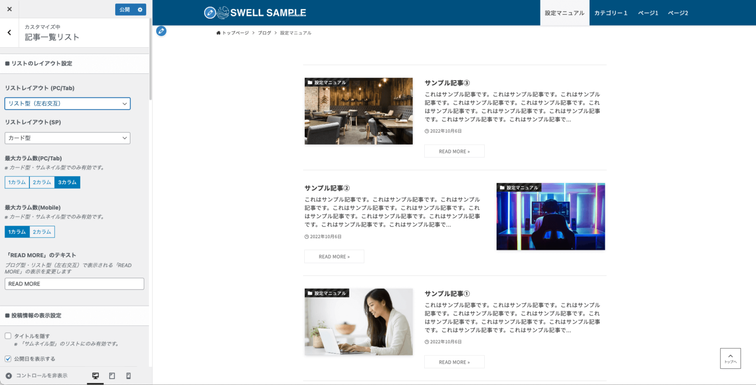Click the SWELL SAMPLE site logo
The height and width of the screenshot is (385, 756).
[x=254, y=12]
